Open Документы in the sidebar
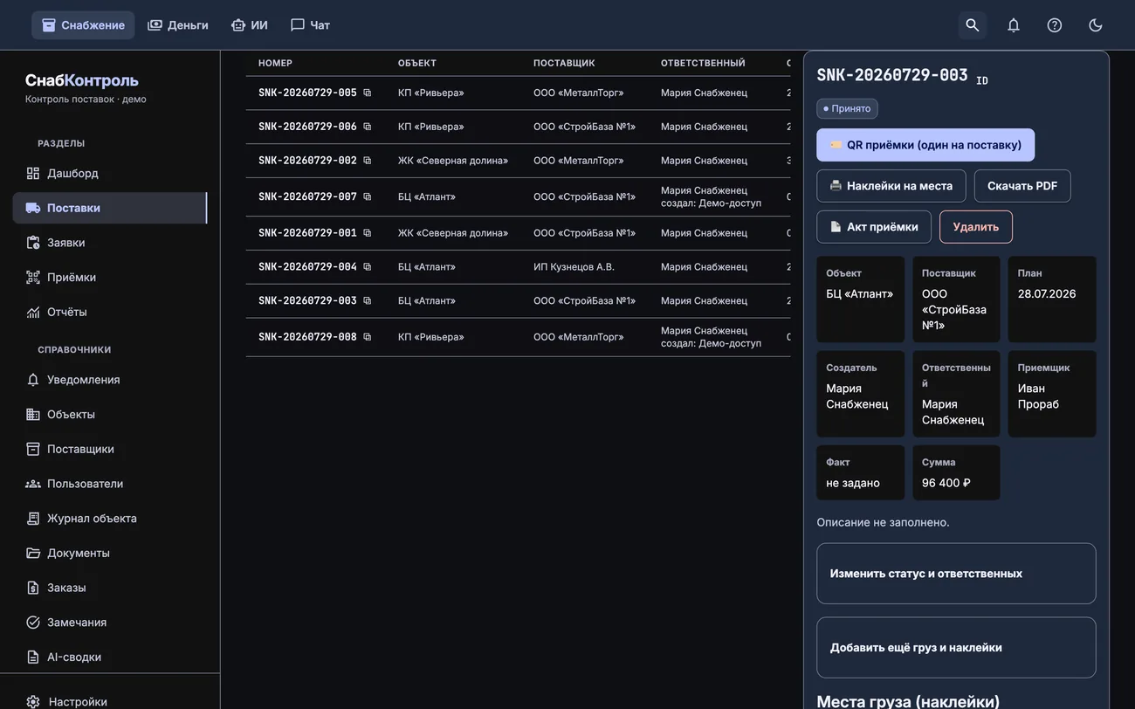 [109, 553]
